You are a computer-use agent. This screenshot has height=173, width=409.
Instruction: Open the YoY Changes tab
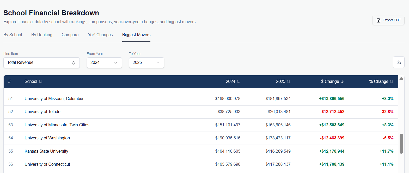[x=100, y=35]
